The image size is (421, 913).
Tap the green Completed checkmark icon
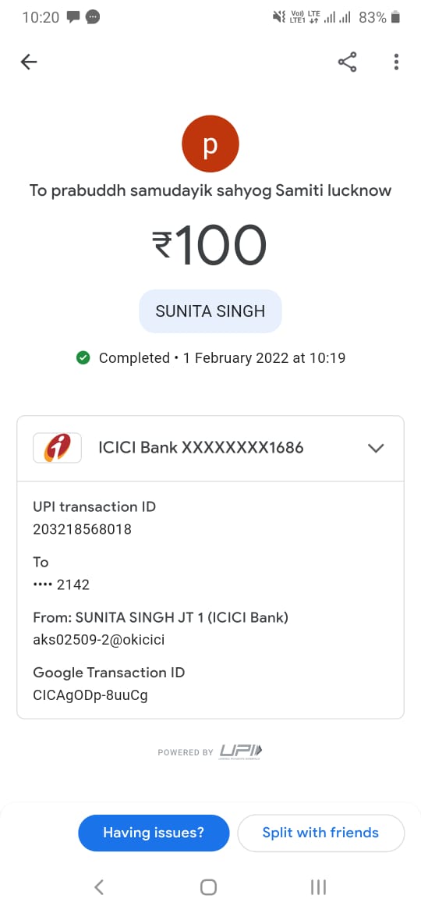click(83, 357)
